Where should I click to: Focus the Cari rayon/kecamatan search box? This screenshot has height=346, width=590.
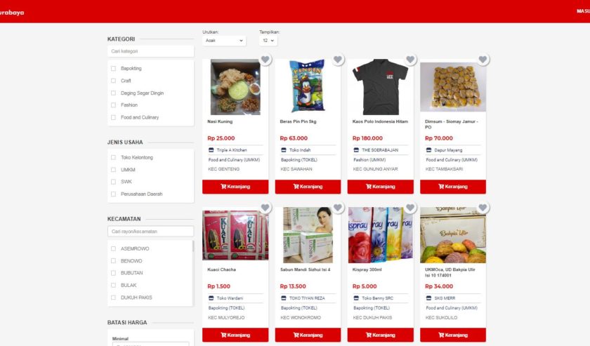pos(150,232)
